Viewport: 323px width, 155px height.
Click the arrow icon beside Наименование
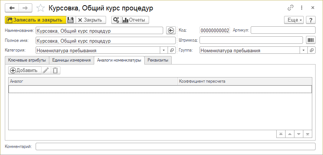click(171, 30)
